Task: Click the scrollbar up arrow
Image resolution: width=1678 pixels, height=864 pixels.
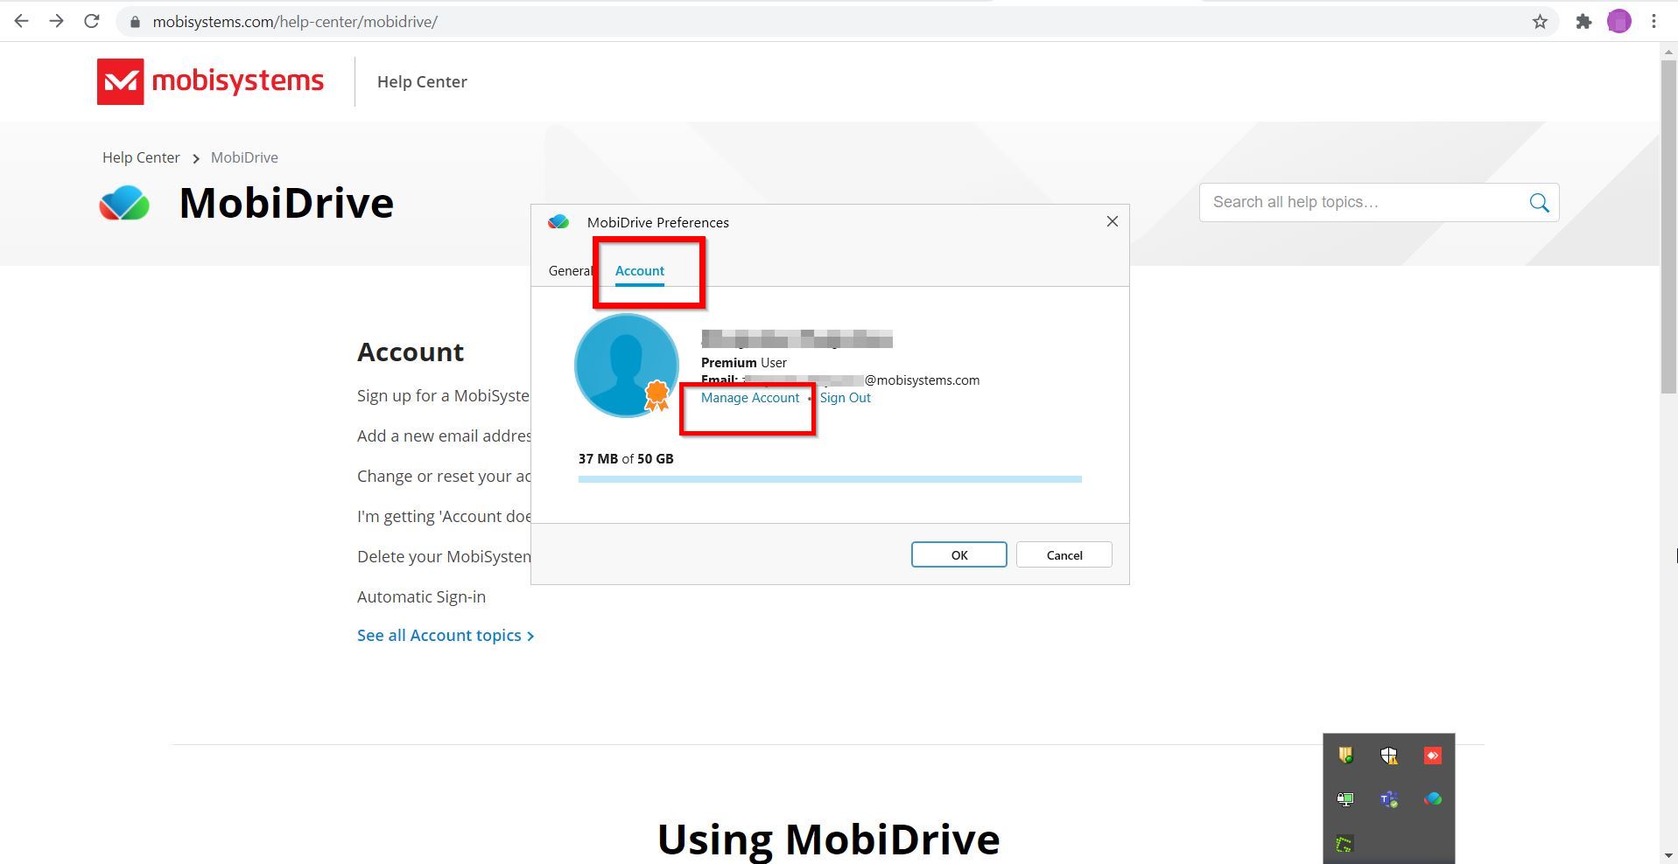Action: click(1668, 52)
